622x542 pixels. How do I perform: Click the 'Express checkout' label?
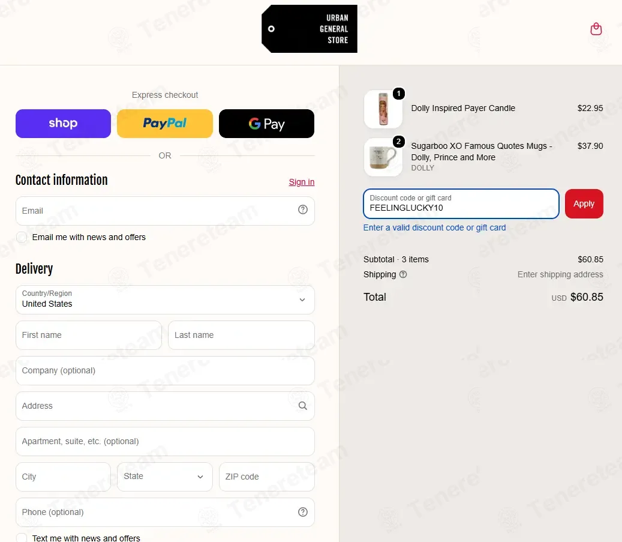point(165,95)
